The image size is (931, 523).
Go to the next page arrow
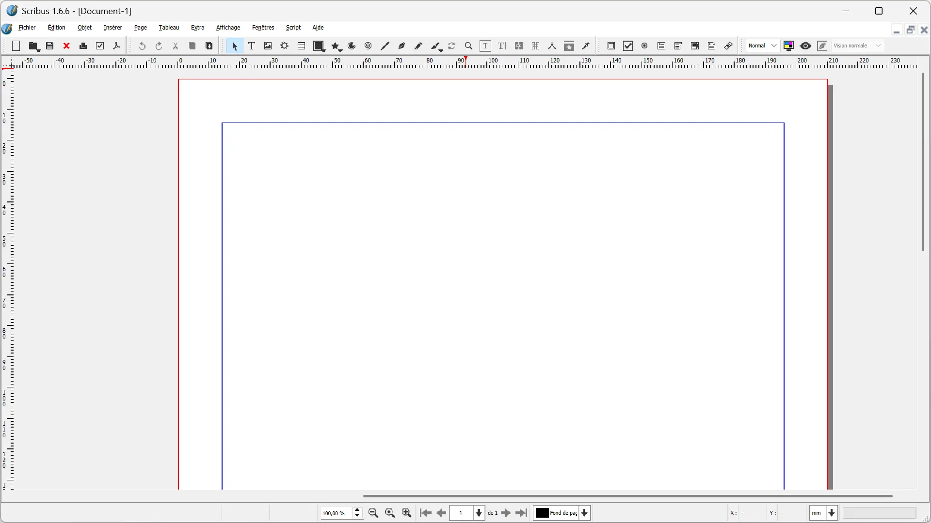(506, 513)
